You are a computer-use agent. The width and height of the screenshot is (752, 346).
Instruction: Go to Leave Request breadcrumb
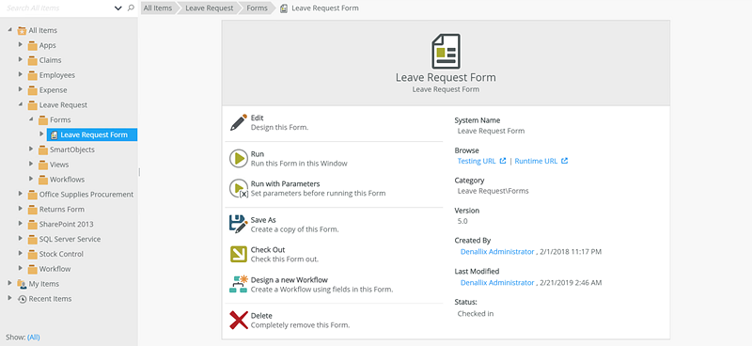click(x=210, y=8)
